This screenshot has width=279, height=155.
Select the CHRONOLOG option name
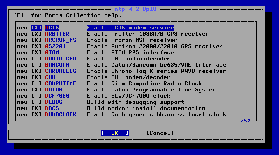point(61,71)
